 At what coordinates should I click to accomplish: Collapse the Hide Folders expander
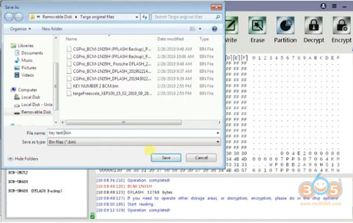click(23, 158)
